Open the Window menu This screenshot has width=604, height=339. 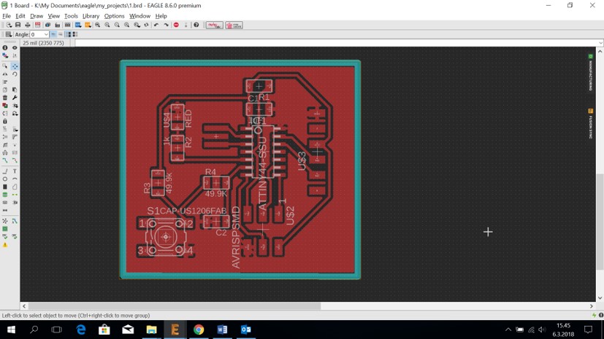tap(139, 16)
